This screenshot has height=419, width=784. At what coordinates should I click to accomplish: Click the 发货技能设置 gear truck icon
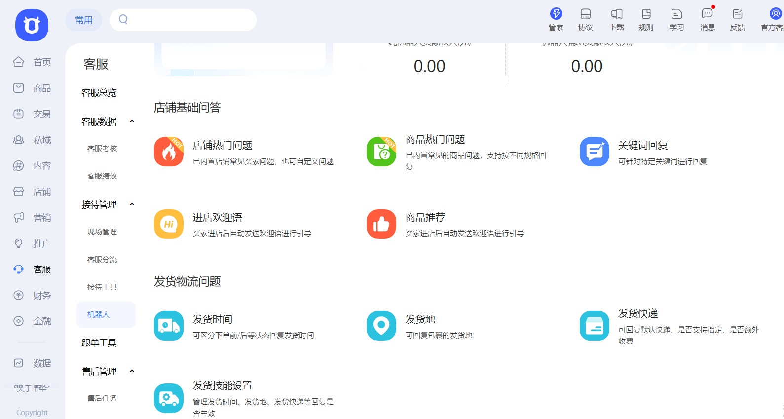point(169,398)
